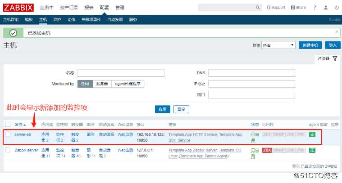Click the 重设 filter button

coord(181,109)
